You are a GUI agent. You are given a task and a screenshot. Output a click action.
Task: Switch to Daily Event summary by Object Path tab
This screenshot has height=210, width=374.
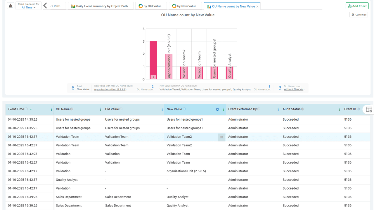[100, 6]
